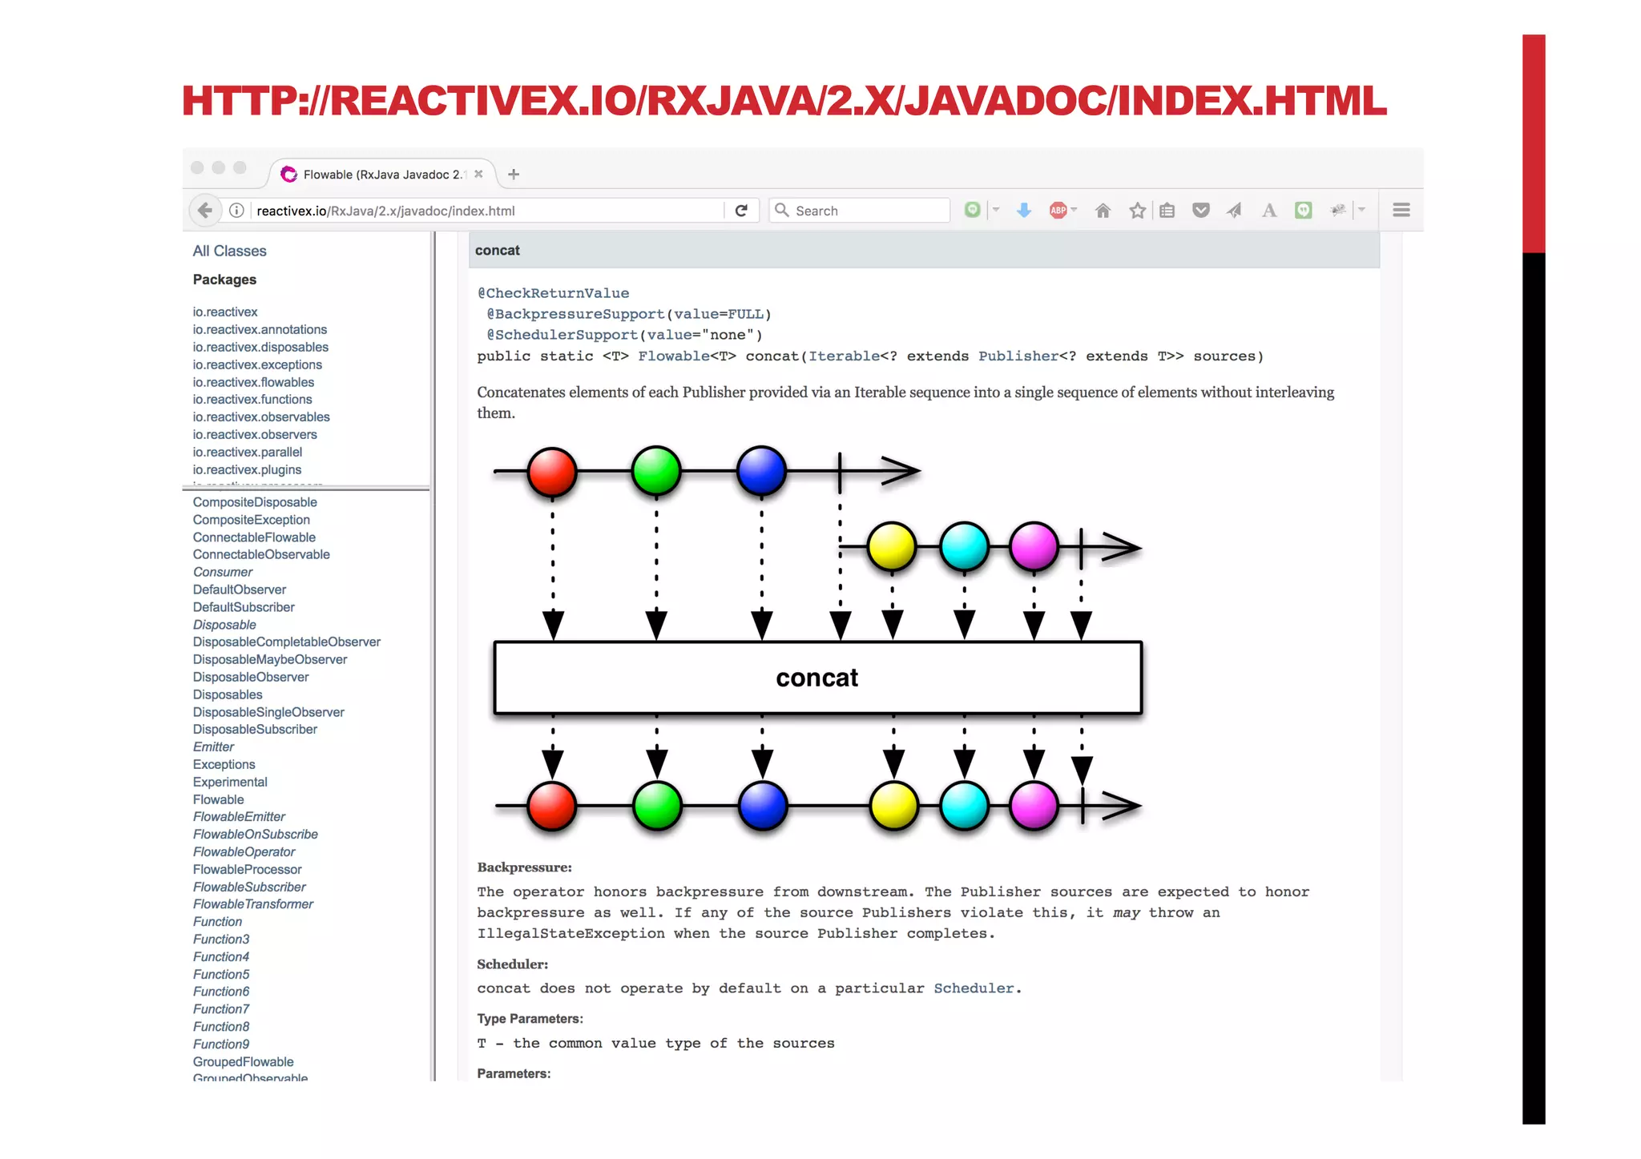Expand dropdown arrow next to the bug icon
Image resolution: width=1641 pixels, height=1159 pixels.
[1361, 210]
